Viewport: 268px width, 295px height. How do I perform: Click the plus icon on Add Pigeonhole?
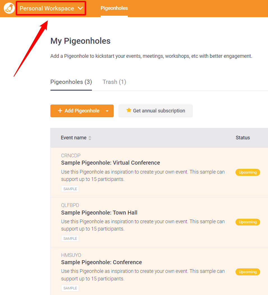point(60,111)
